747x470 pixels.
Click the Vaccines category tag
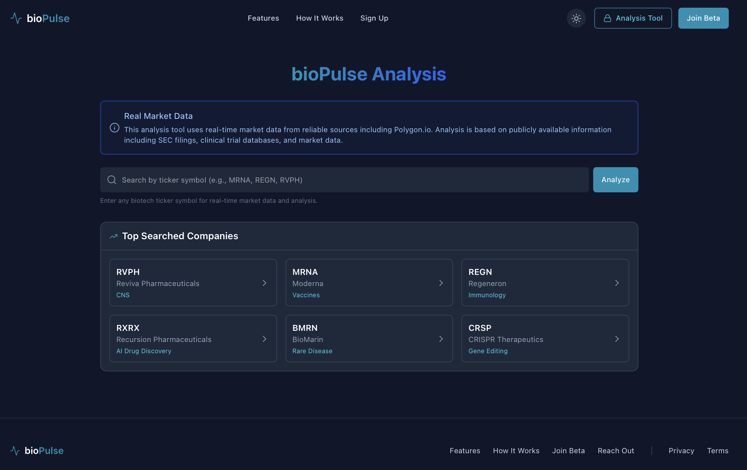click(306, 295)
